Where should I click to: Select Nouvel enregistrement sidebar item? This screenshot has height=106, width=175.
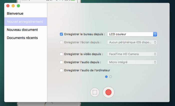point(25,22)
